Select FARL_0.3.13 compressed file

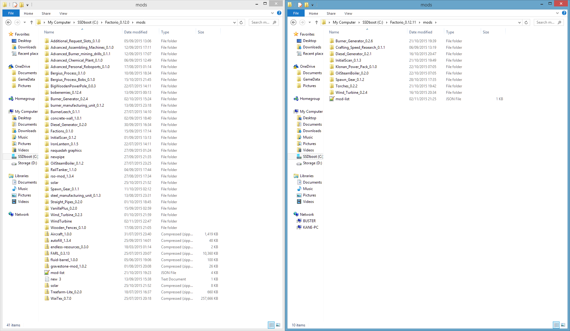pyautogui.click(x=60, y=253)
